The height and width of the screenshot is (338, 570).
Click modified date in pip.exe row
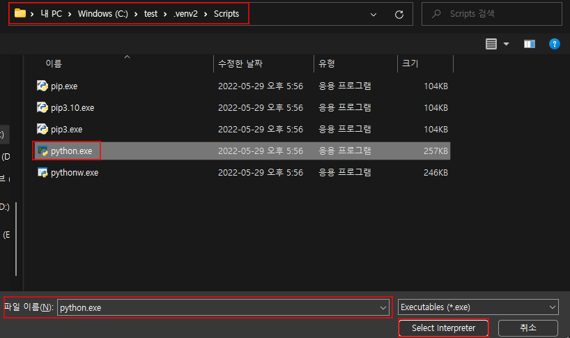[261, 86]
